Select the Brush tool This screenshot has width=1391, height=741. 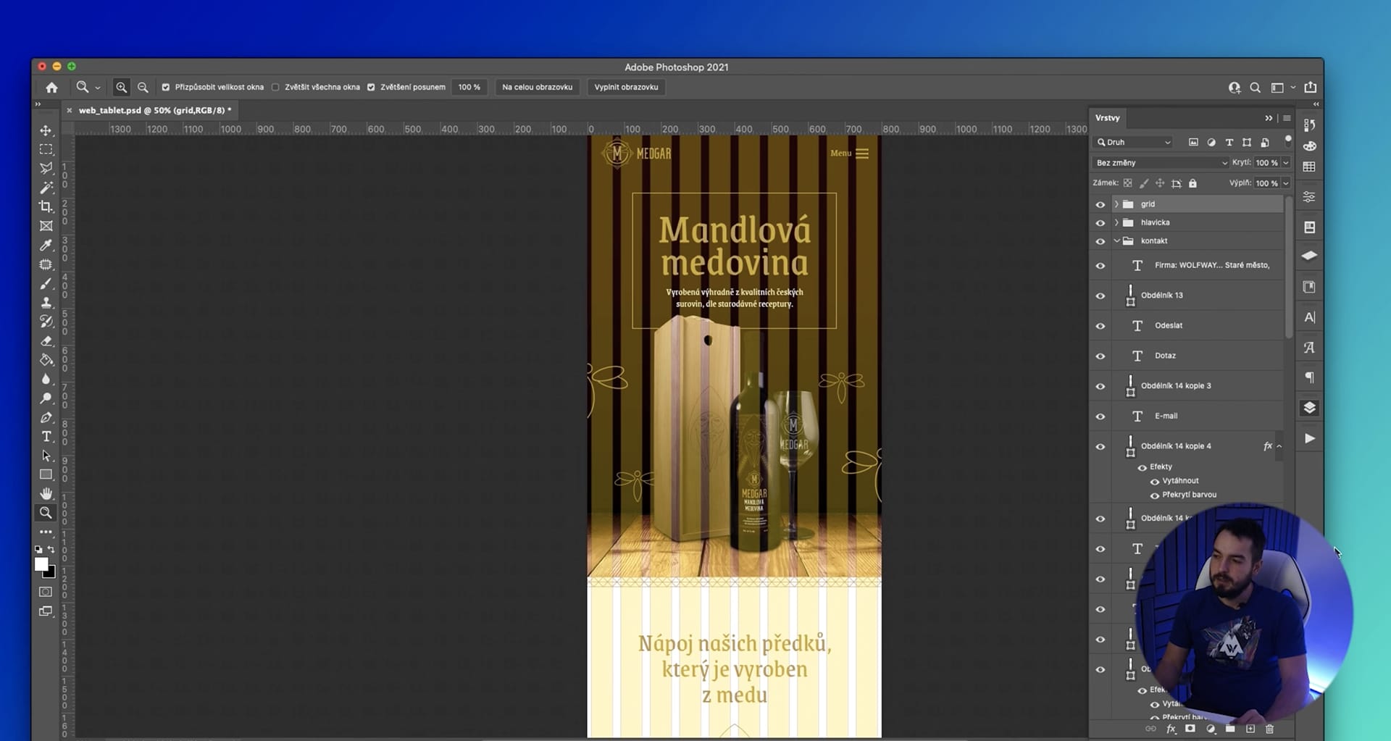click(46, 283)
